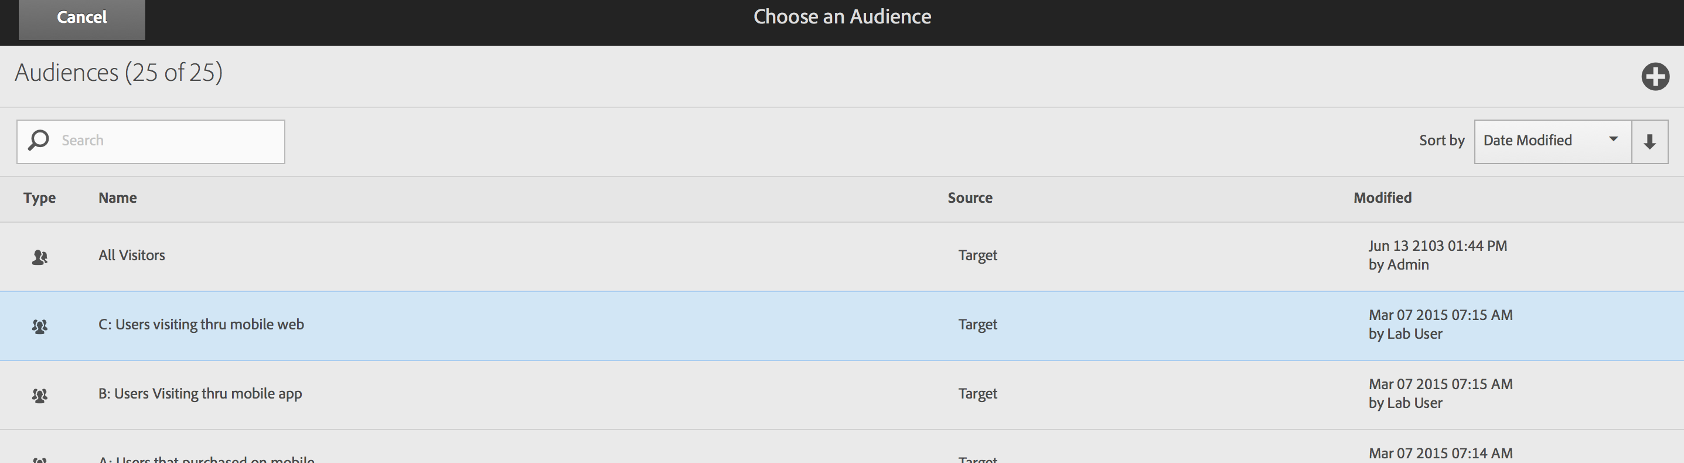Select C: Users visiting thru mobile web
The width and height of the screenshot is (1684, 463).
(x=201, y=325)
